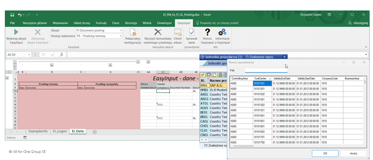Save the workbook with the floppy icon

pyautogui.click(x=12, y=15)
